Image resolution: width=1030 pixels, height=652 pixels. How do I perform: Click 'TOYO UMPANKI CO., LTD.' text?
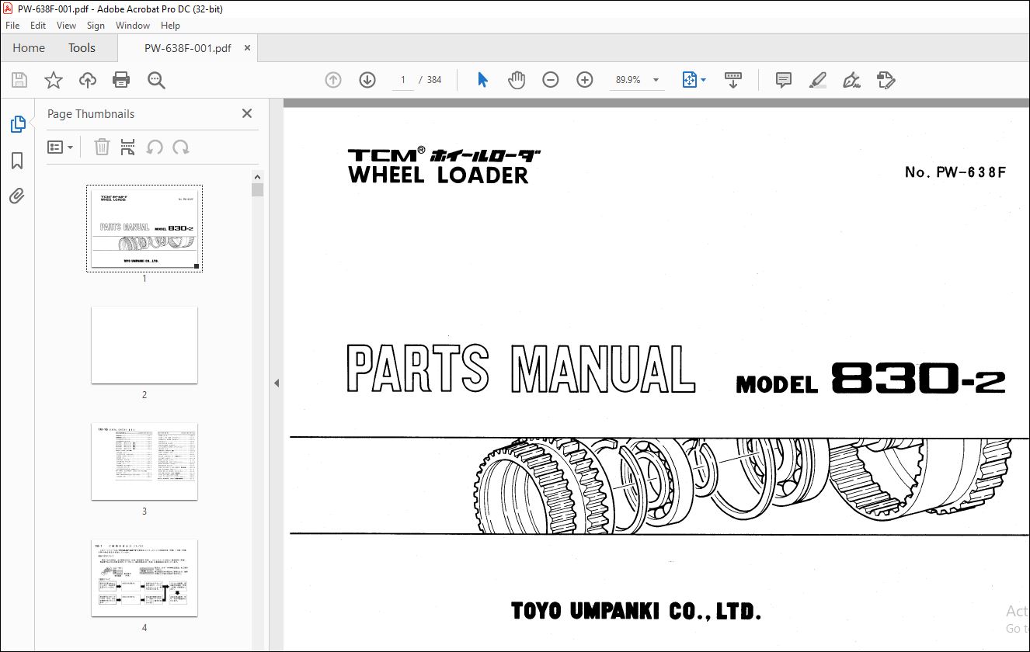[x=636, y=611]
